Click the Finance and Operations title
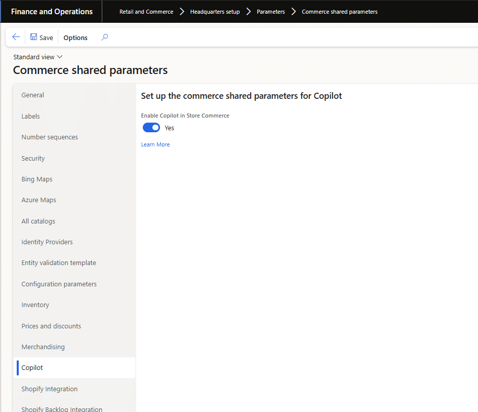Viewport: 478px width, 412px height. (x=52, y=12)
